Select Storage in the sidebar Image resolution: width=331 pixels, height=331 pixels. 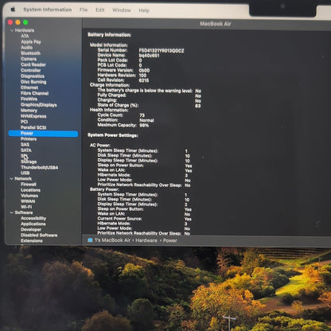[29, 162]
